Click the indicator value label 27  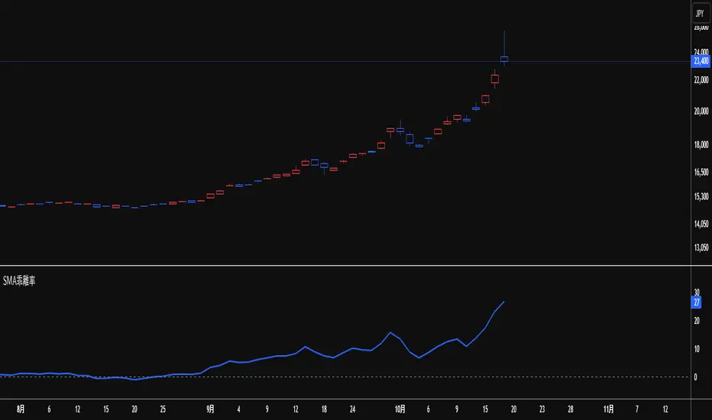[x=697, y=302]
